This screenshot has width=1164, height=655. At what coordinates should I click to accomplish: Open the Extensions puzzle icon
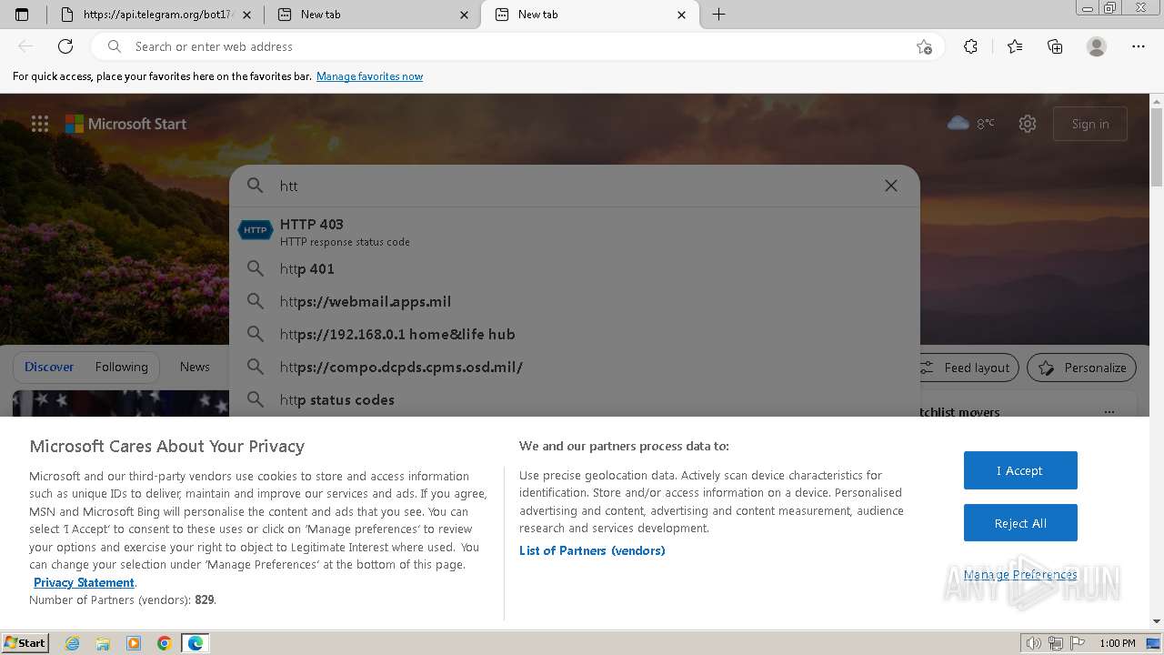pos(970,46)
